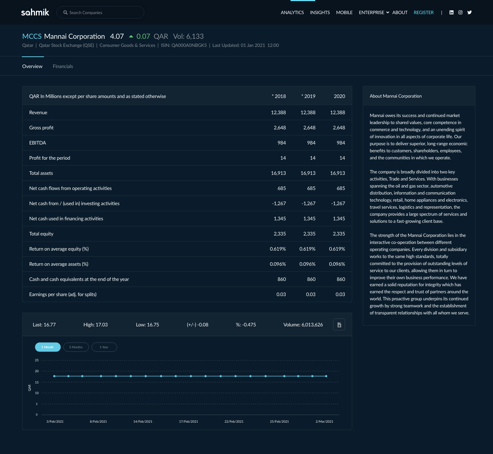Image resolution: width=493 pixels, height=454 pixels.
Task: Select the Revenue row label
Action: click(38, 112)
